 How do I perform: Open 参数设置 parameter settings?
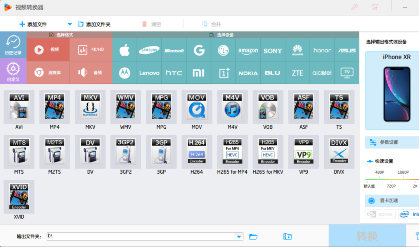(x=392, y=142)
